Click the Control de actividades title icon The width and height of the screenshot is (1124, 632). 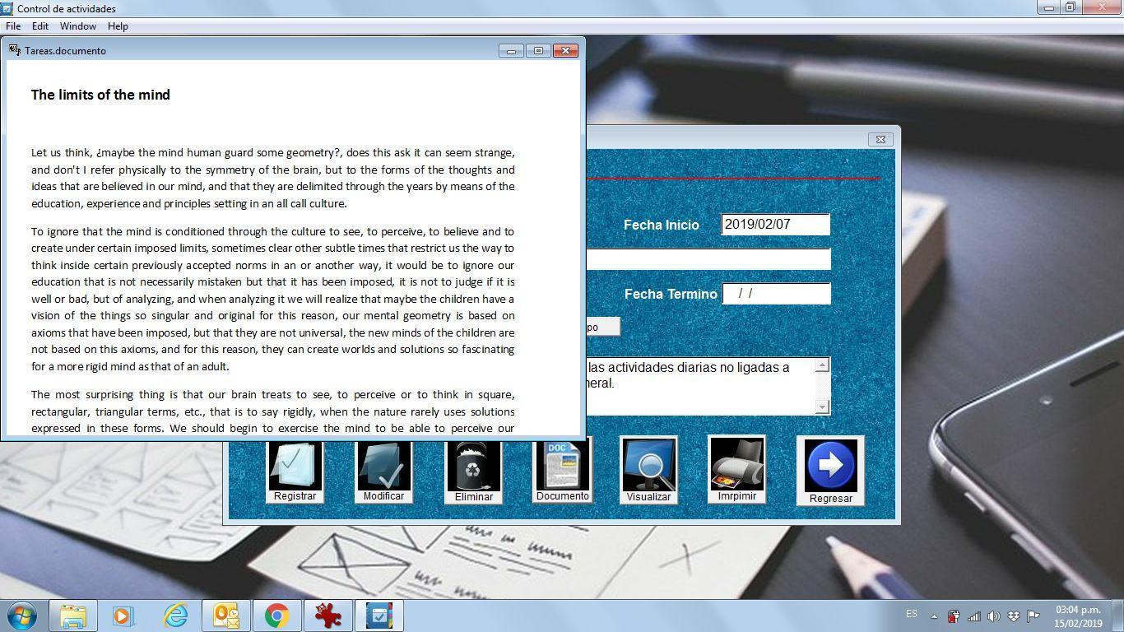7,8
